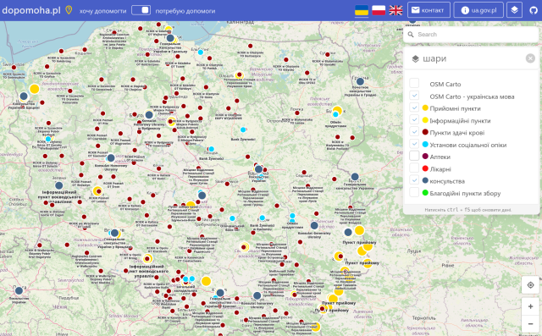
Task: Open the GitHub repository icon
Action: tap(534, 10)
